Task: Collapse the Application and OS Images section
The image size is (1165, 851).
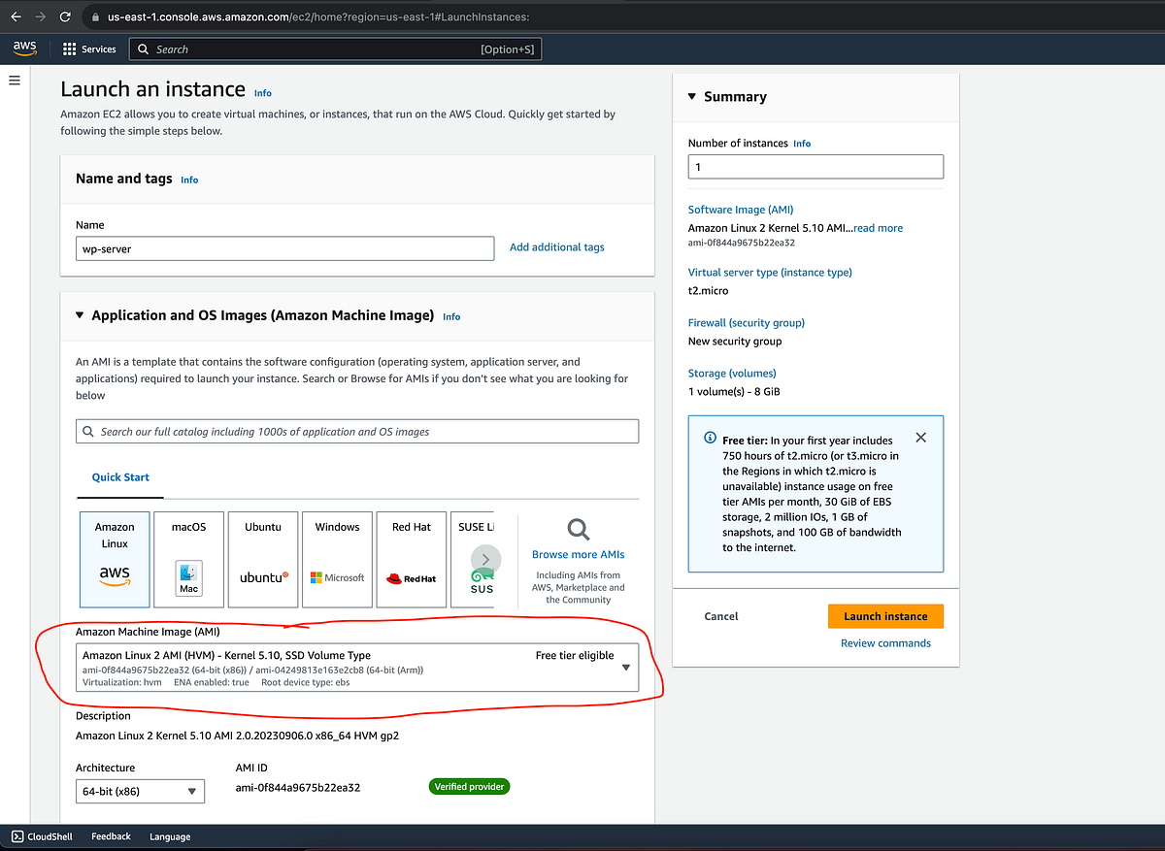Action: coord(80,314)
